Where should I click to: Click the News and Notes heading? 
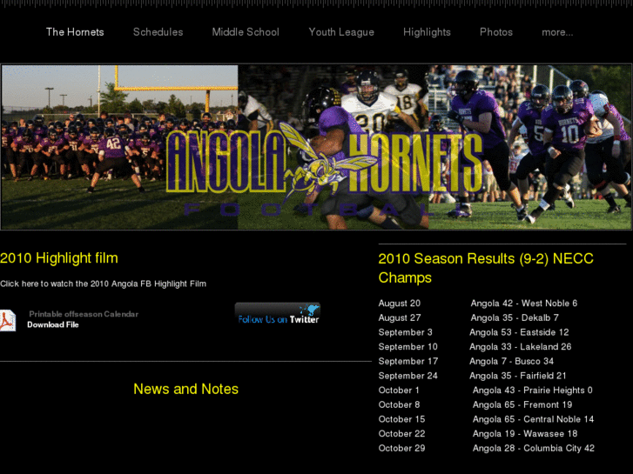point(185,389)
